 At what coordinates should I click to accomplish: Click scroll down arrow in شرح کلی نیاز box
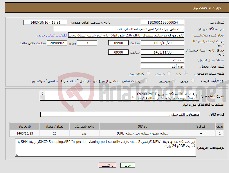(42, 94)
